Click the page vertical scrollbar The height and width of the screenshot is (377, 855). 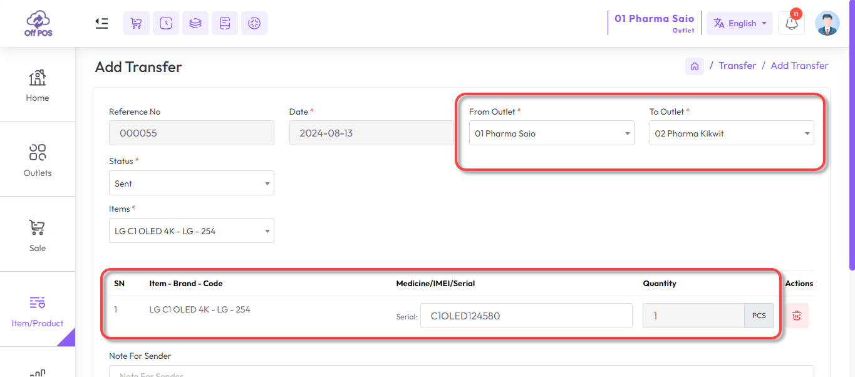852,135
